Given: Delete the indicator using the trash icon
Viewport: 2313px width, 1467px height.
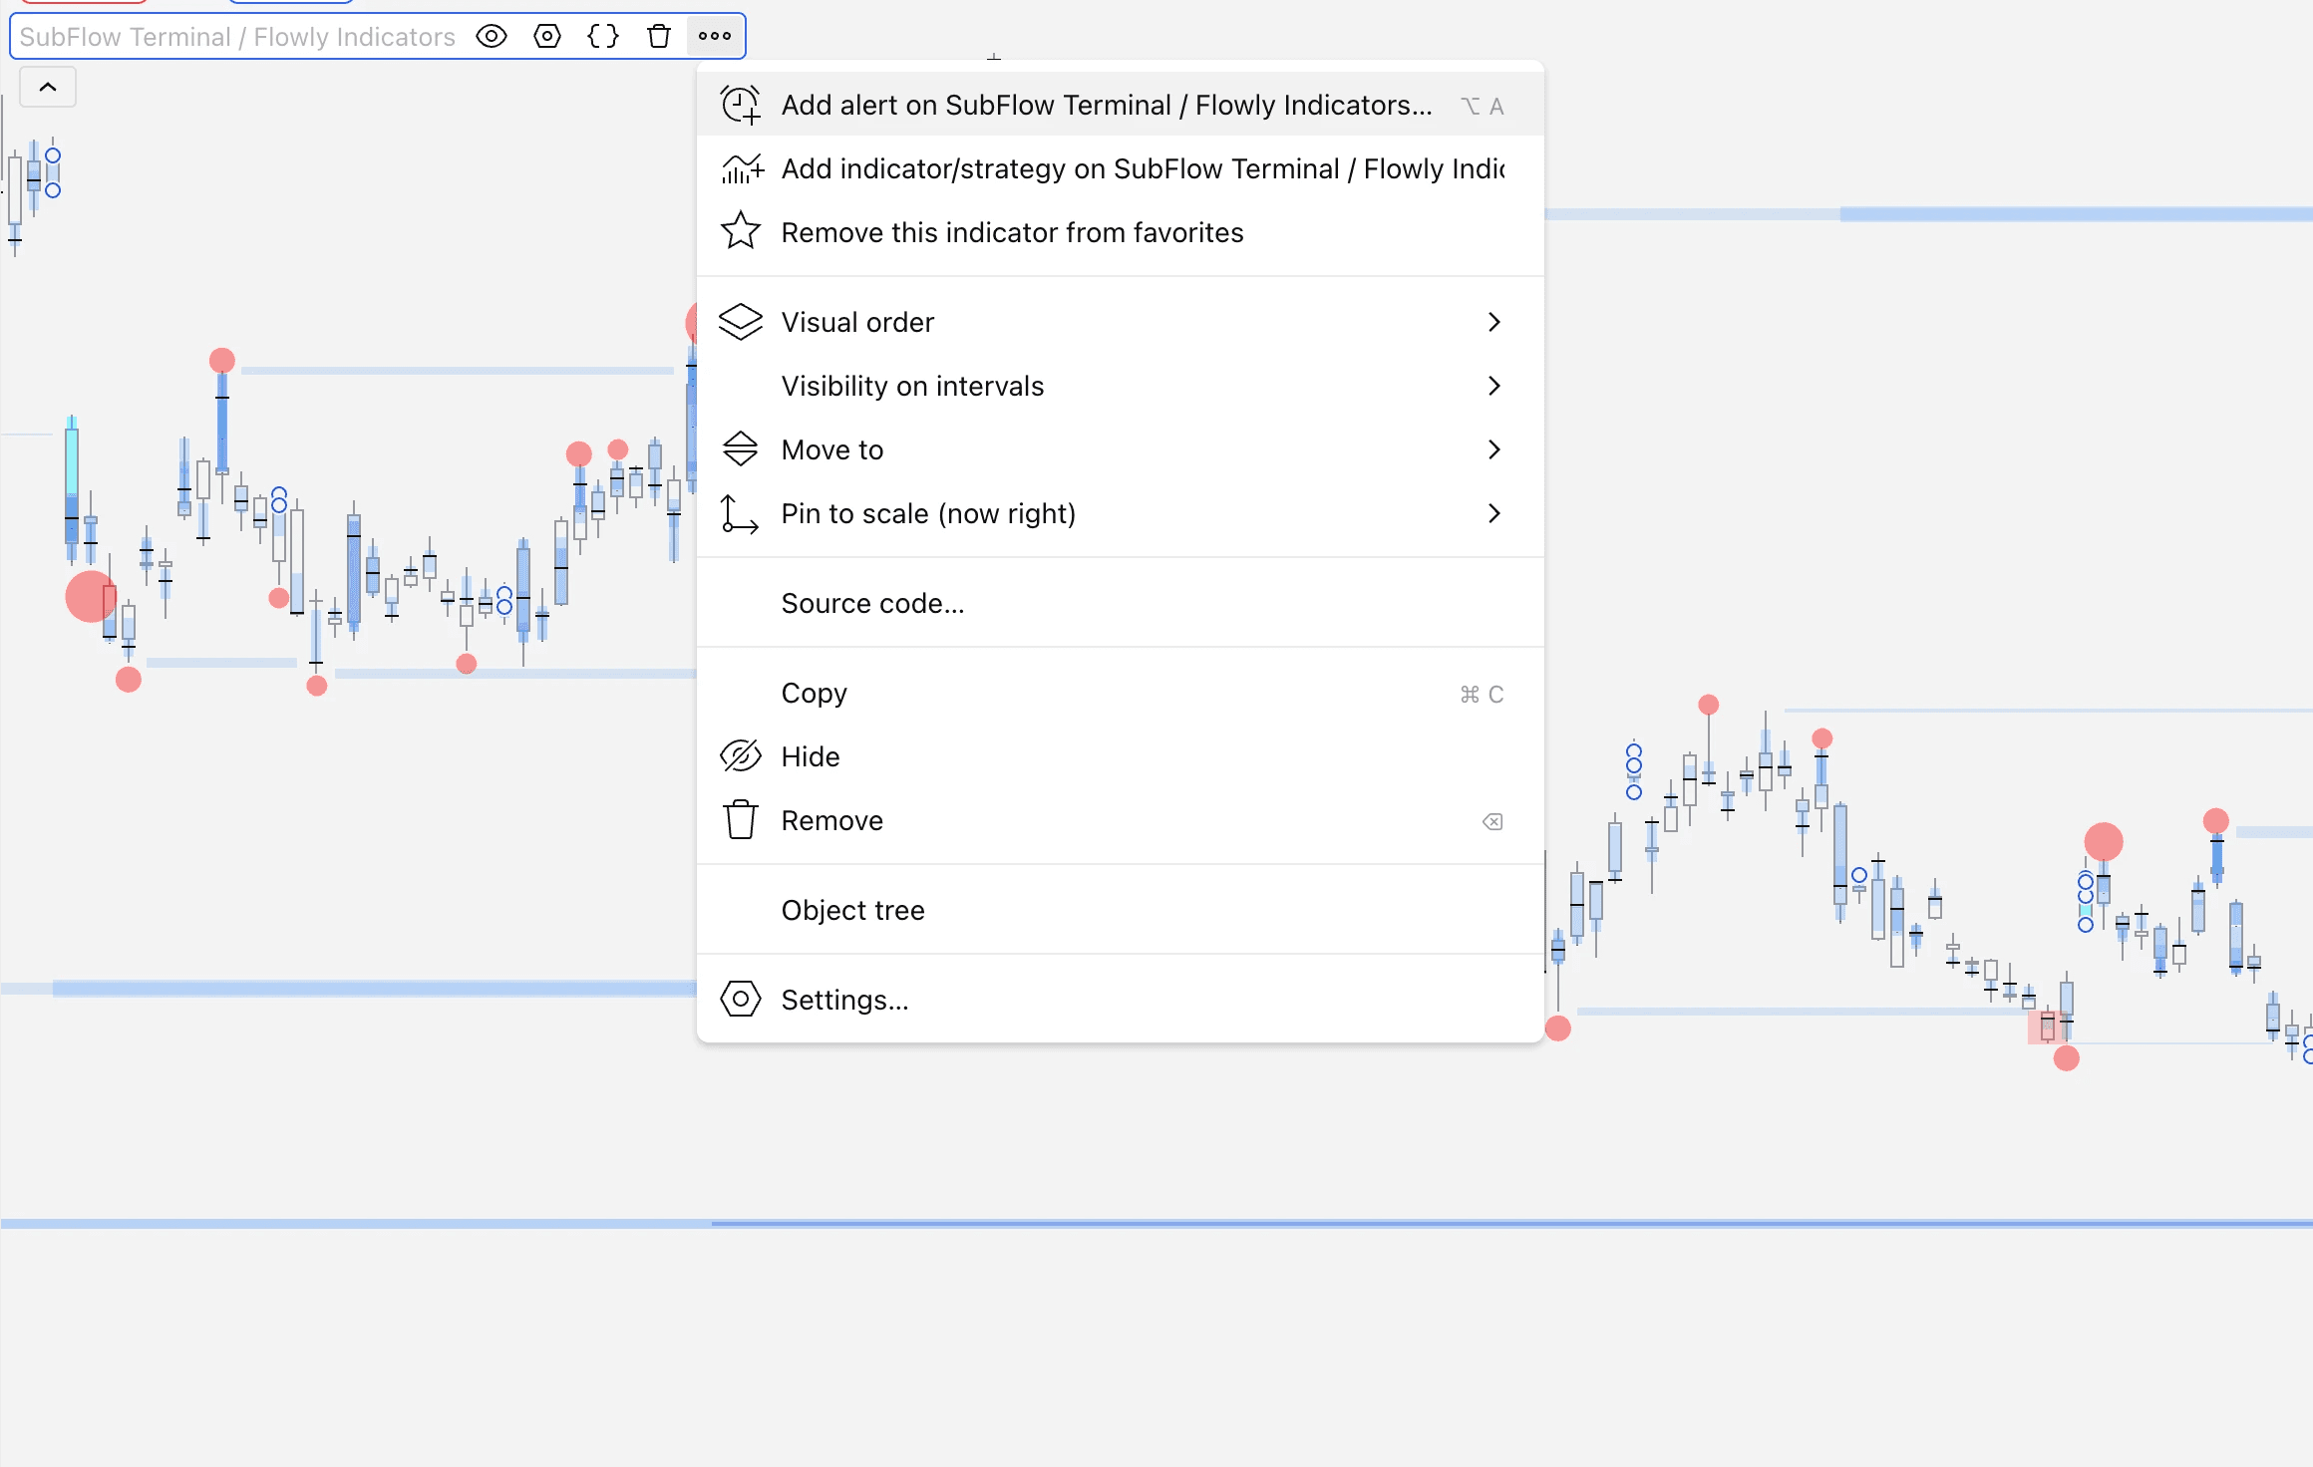Looking at the screenshot, I should click(x=659, y=36).
